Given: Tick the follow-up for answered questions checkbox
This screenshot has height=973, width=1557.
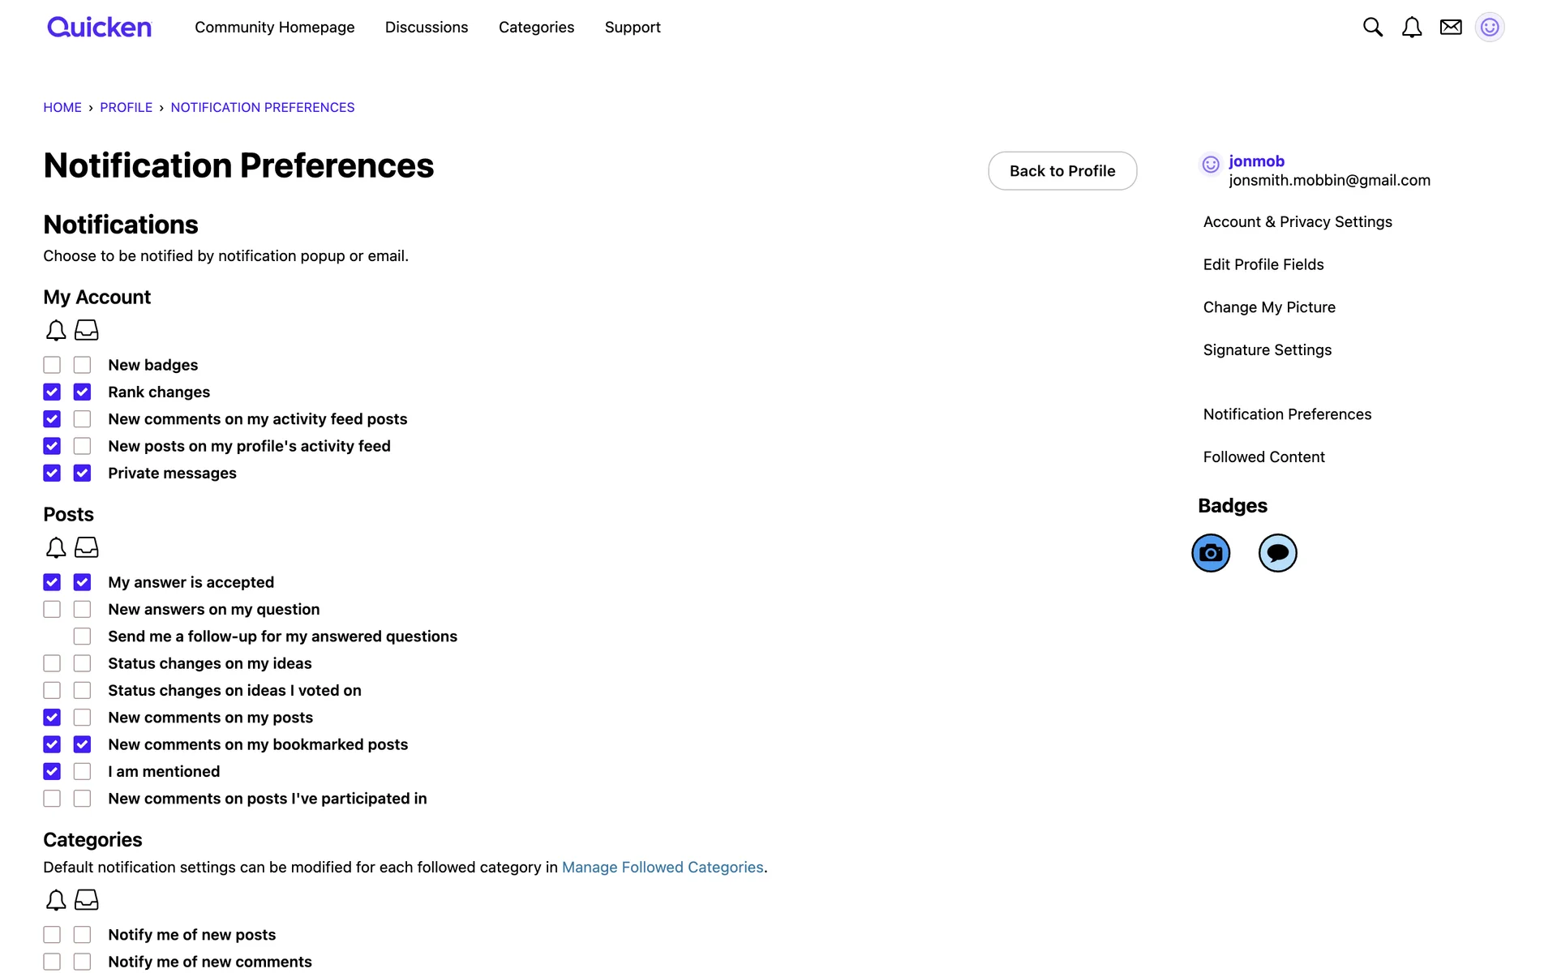Looking at the screenshot, I should click(x=82, y=637).
